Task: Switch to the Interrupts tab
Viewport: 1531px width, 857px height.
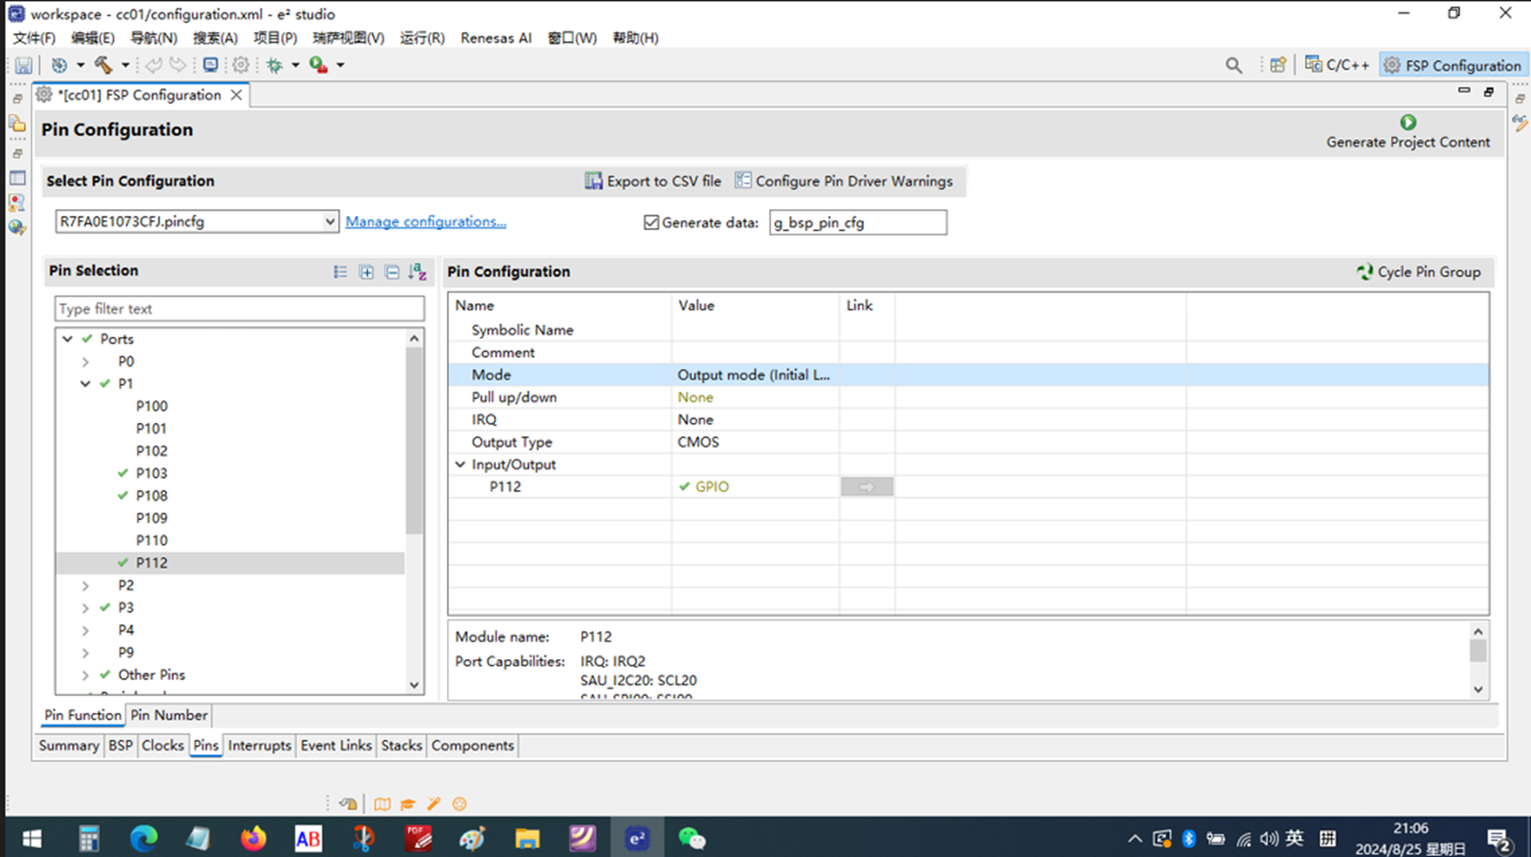Action: coord(260,745)
